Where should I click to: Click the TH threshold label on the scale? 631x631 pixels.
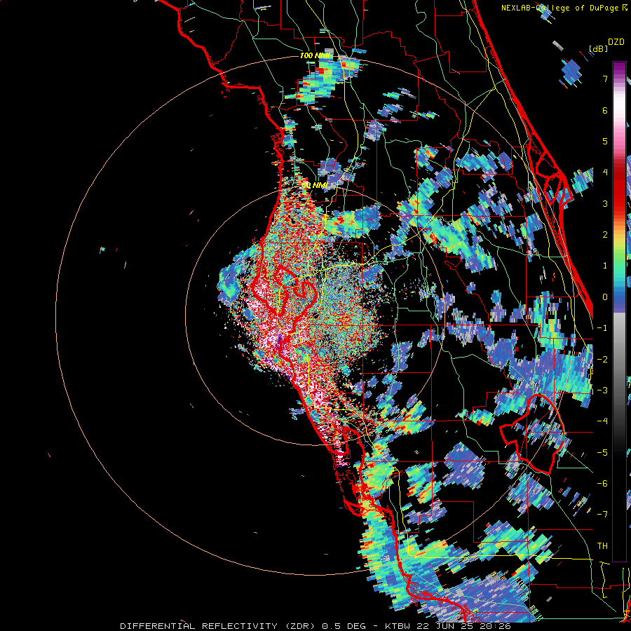602,546
